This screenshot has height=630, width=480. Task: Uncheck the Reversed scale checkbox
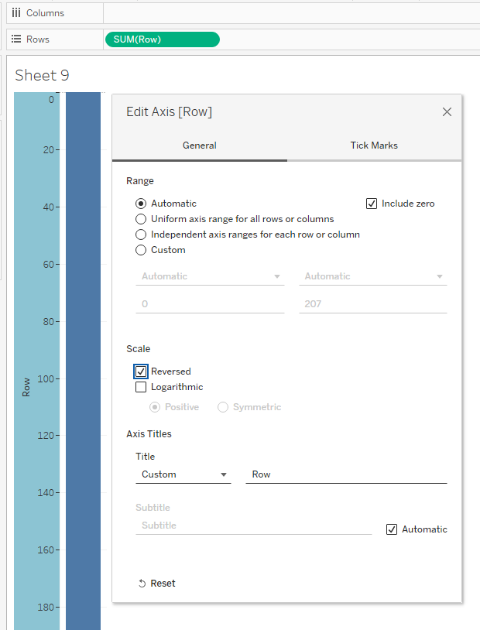click(x=141, y=371)
